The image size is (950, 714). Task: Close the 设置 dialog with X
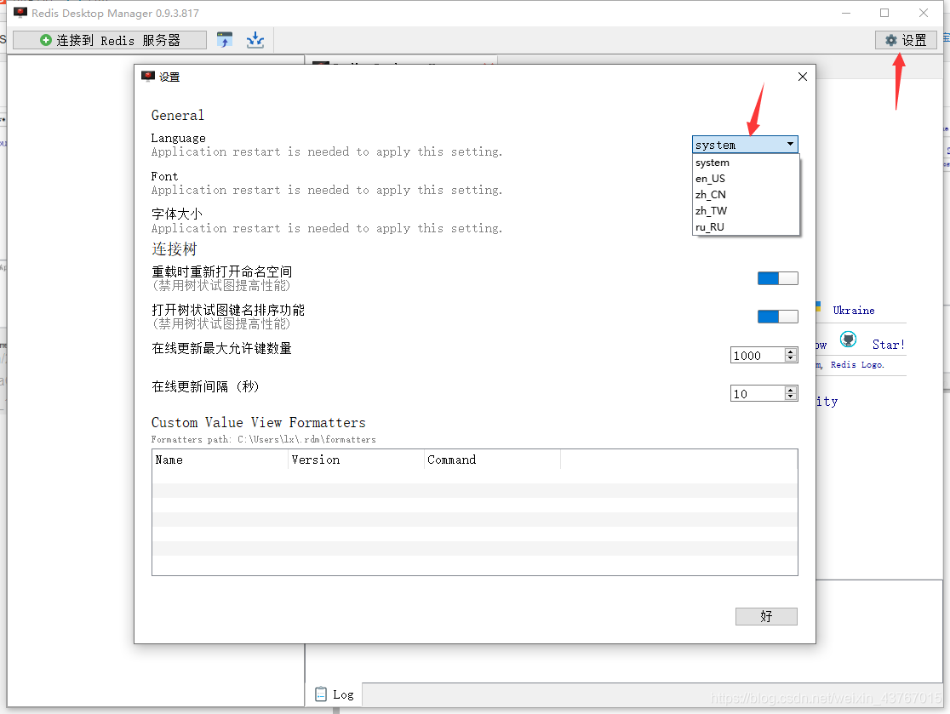802,77
